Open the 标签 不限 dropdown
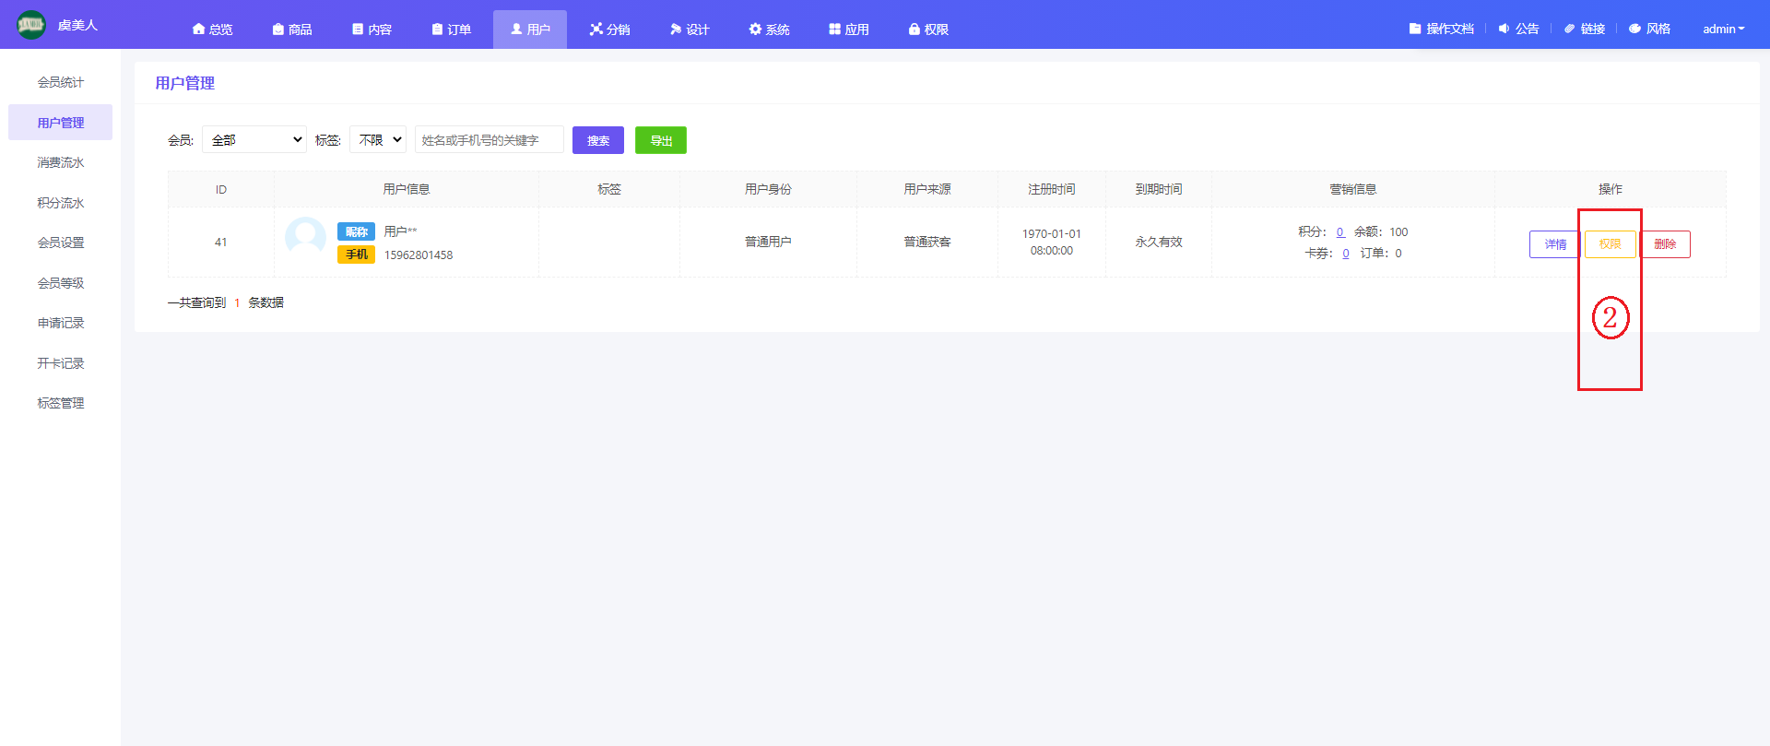Screen dimensions: 1770x746 378,139
